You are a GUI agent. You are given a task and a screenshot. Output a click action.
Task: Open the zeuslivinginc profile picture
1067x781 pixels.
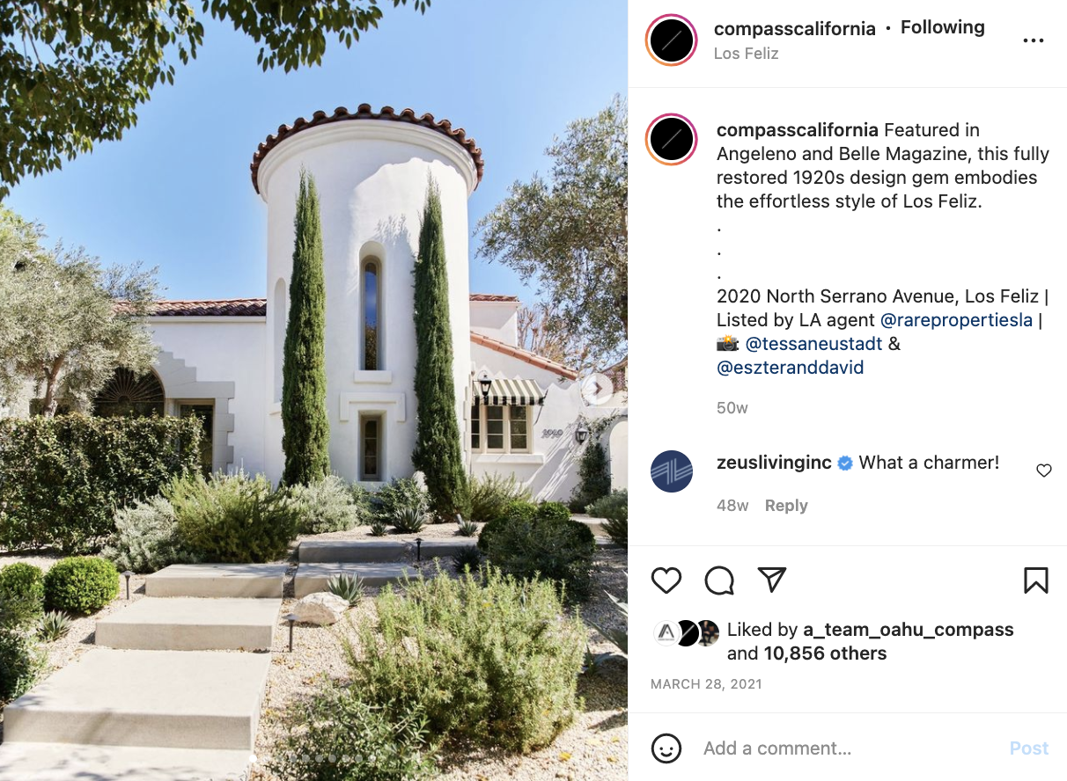pos(672,471)
